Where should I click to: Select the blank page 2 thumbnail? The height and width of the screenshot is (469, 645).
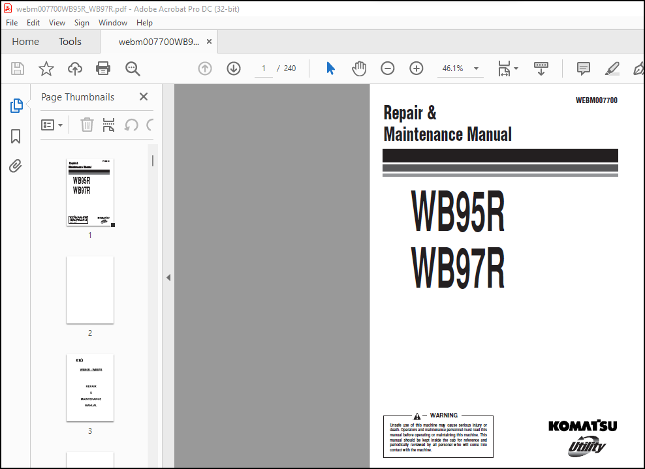tap(90, 290)
